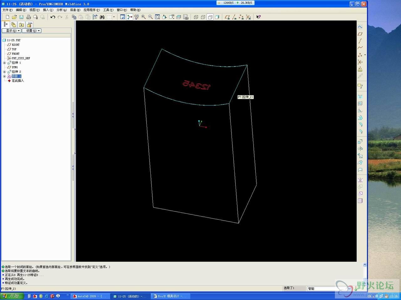Screen dimensions: 401x300
Task: Open the Find binoculars tool
Action: pyautogui.click(x=102, y=17)
